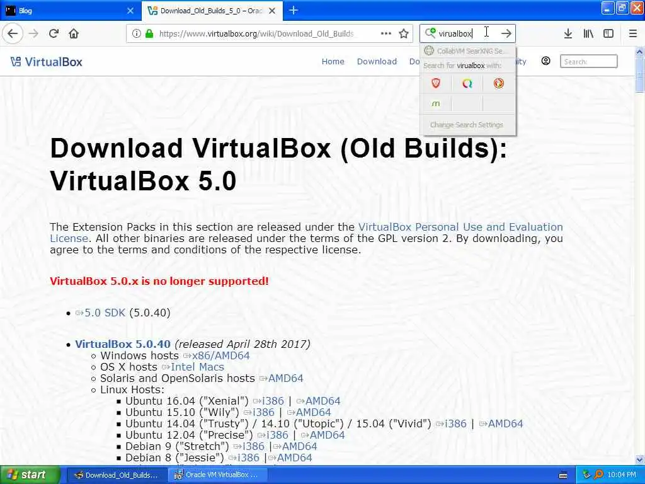Download Debian 8 Jessie AMD64
645x484 pixels.
[x=295, y=458]
